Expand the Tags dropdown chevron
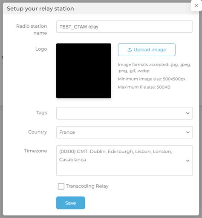Image resolution: width=202 pixels, height=218 pixels. click(188, 113)
